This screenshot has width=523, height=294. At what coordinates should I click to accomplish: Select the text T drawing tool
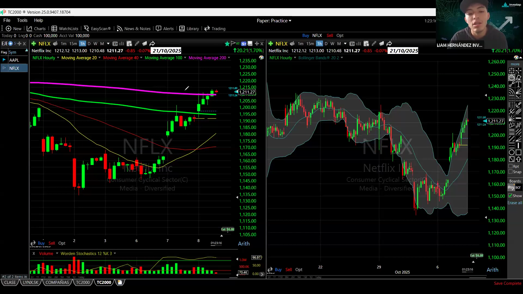[x=518, y=84]
